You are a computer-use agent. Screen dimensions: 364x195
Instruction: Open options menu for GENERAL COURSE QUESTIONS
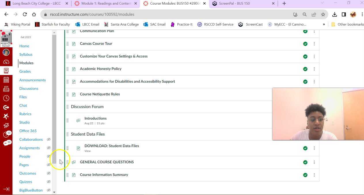point(314,162)
